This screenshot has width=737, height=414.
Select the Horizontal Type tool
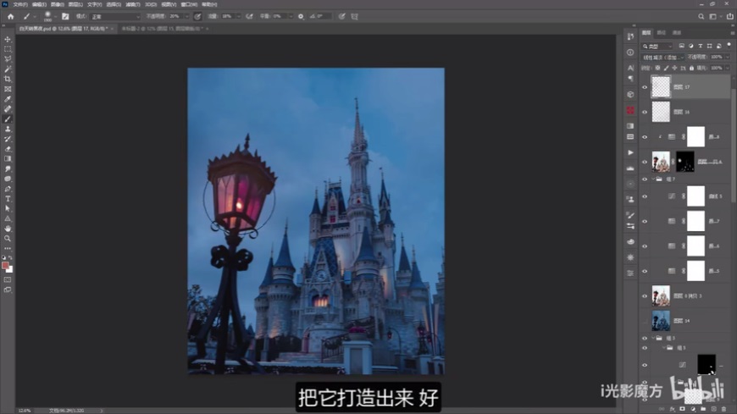(8, 199)
